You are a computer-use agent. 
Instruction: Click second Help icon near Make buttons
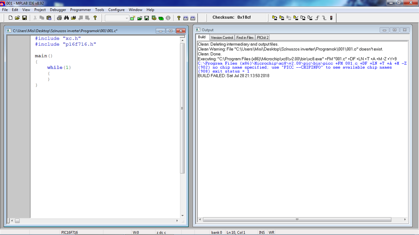point(179,18)
